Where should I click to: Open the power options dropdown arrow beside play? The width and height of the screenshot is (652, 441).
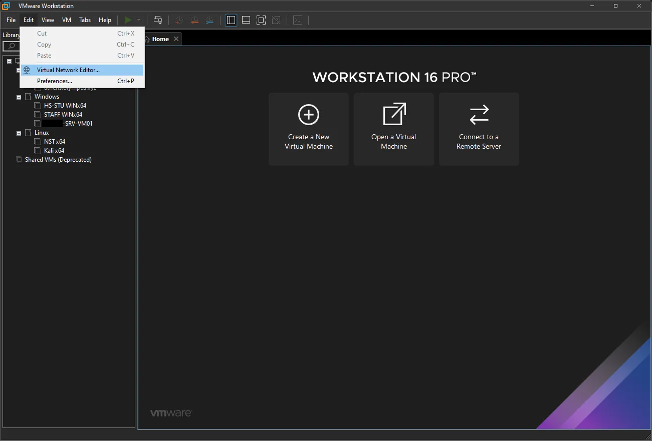(x=139, y=20)
